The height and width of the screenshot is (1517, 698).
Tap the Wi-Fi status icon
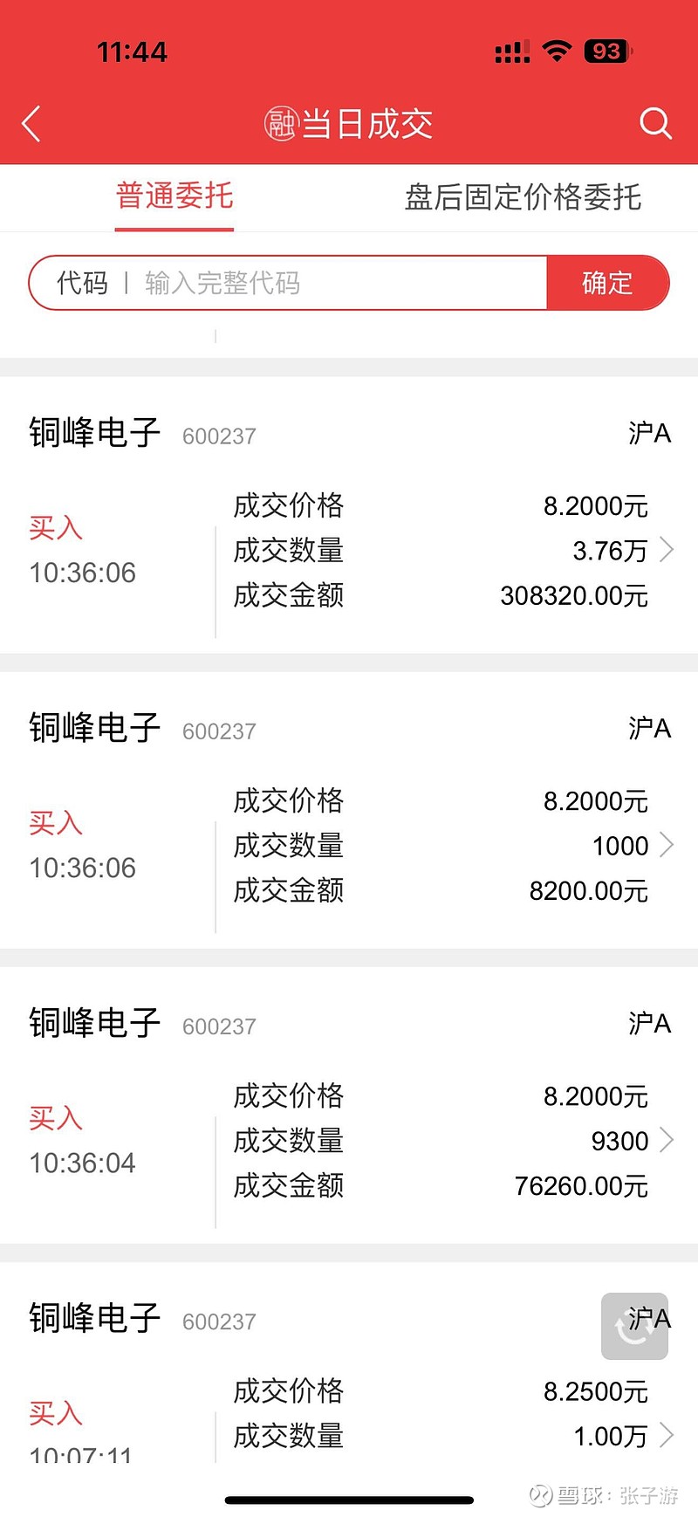[x=556, y=51]
